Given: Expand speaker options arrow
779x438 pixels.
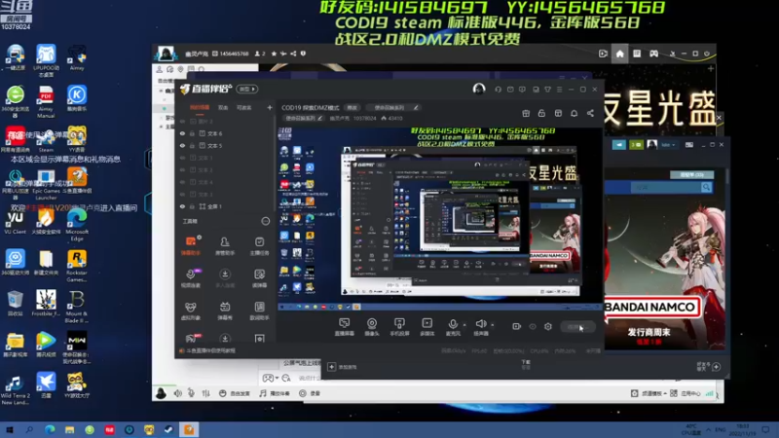Looking at the screenshot, I should pos(493,325).
